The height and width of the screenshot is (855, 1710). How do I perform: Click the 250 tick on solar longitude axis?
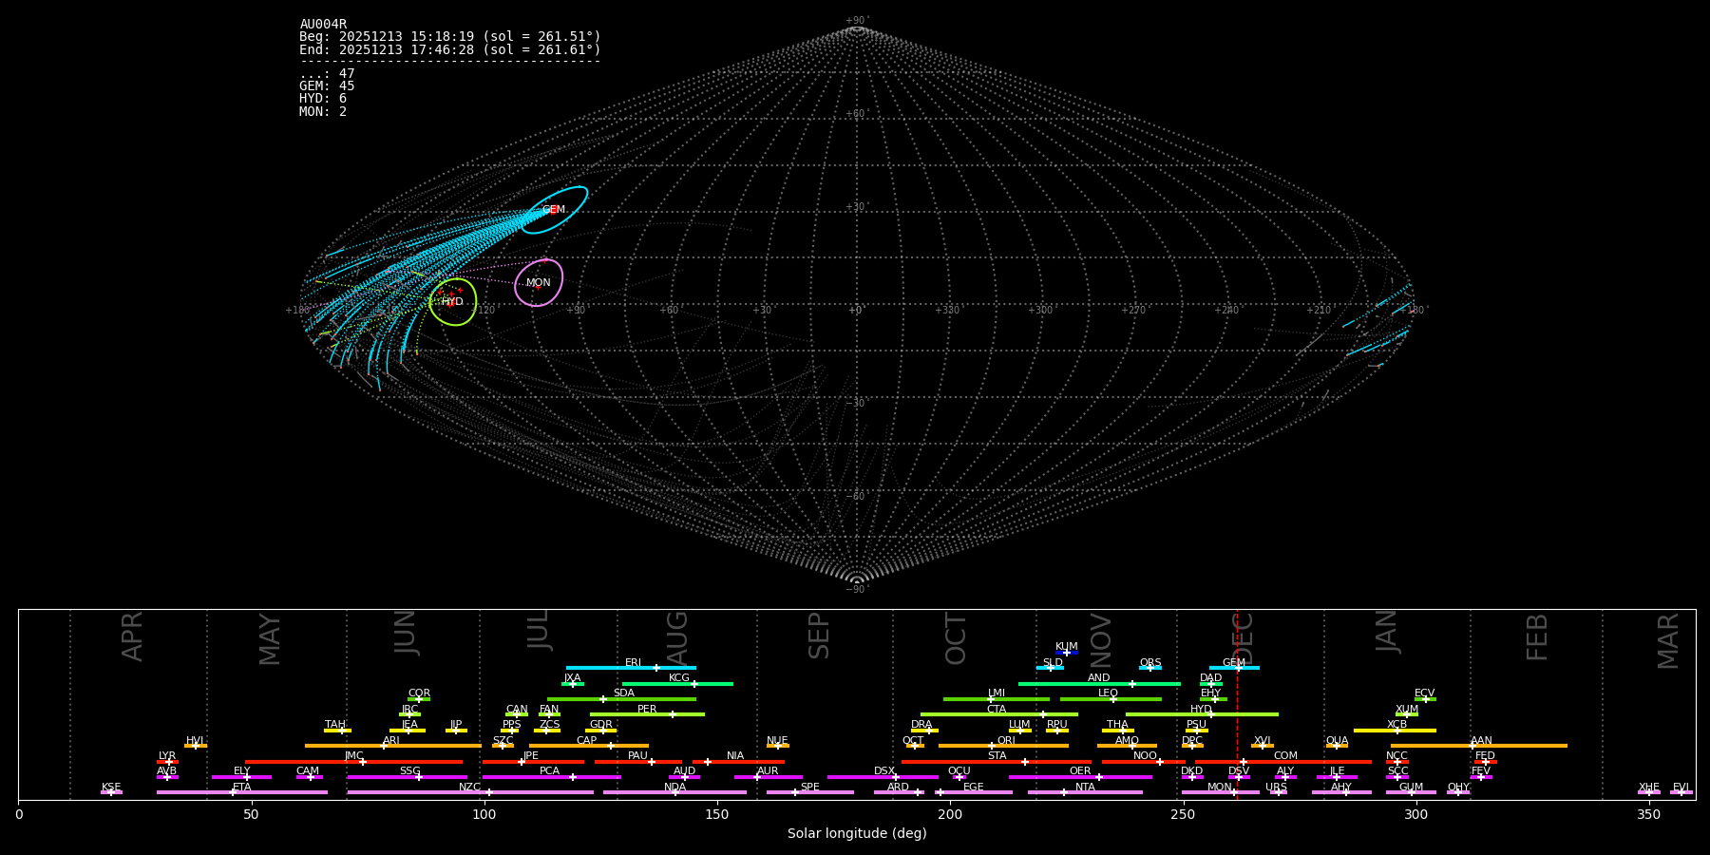pos(1183,814)
